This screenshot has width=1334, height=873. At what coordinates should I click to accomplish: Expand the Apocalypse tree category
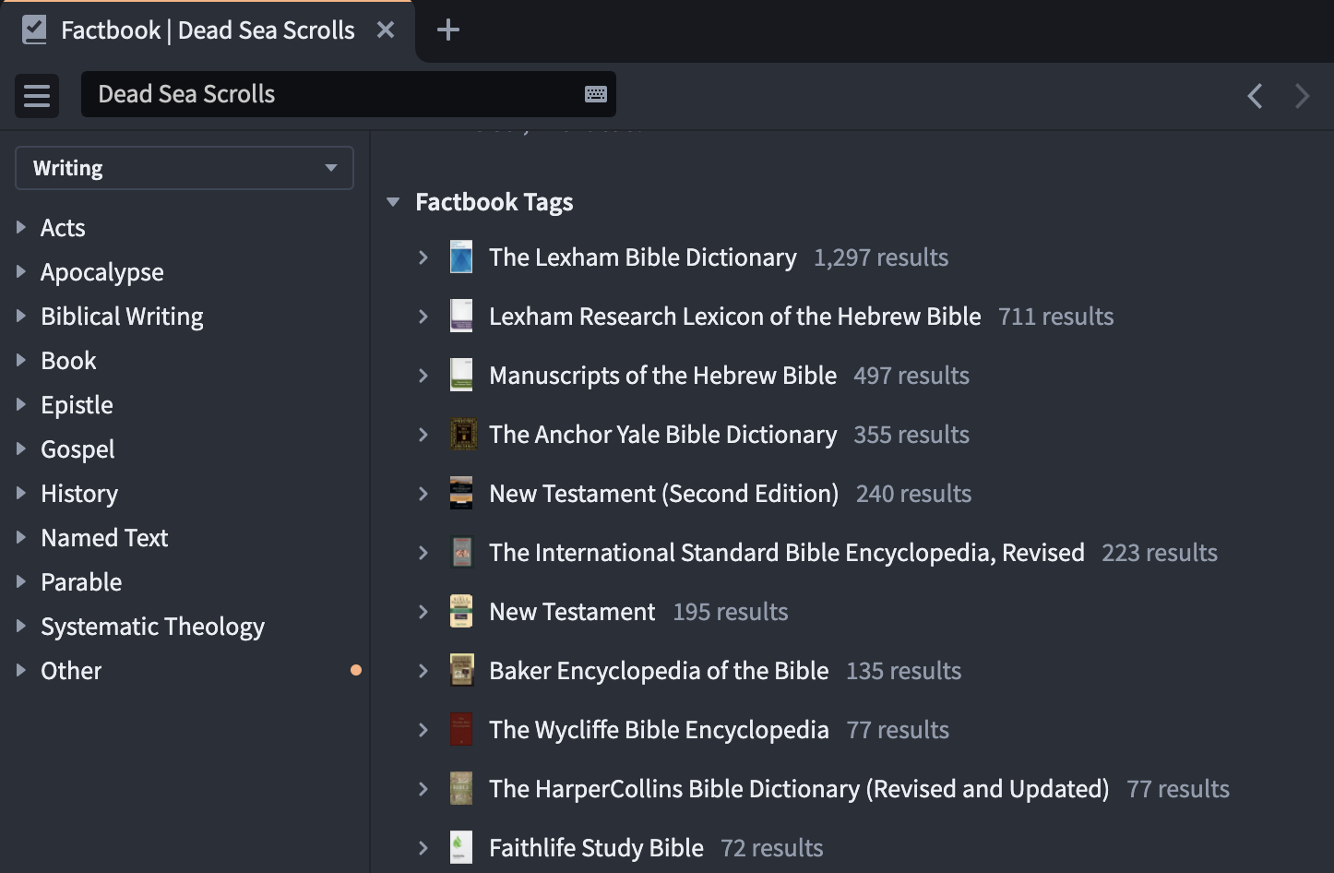coord(21,272)
